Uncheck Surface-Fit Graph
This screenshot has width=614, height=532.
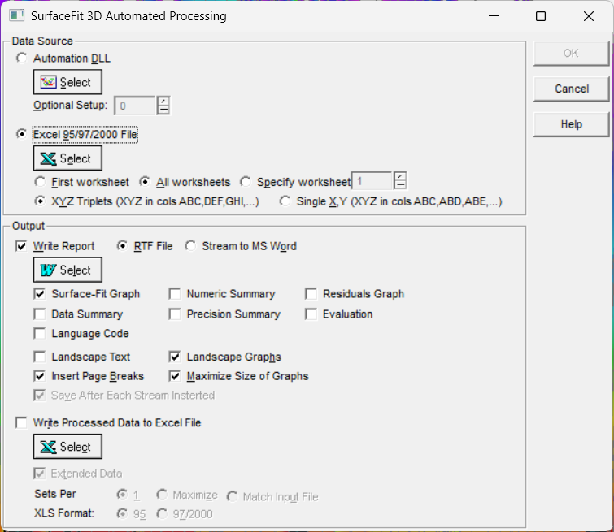[x=40, y=294]
